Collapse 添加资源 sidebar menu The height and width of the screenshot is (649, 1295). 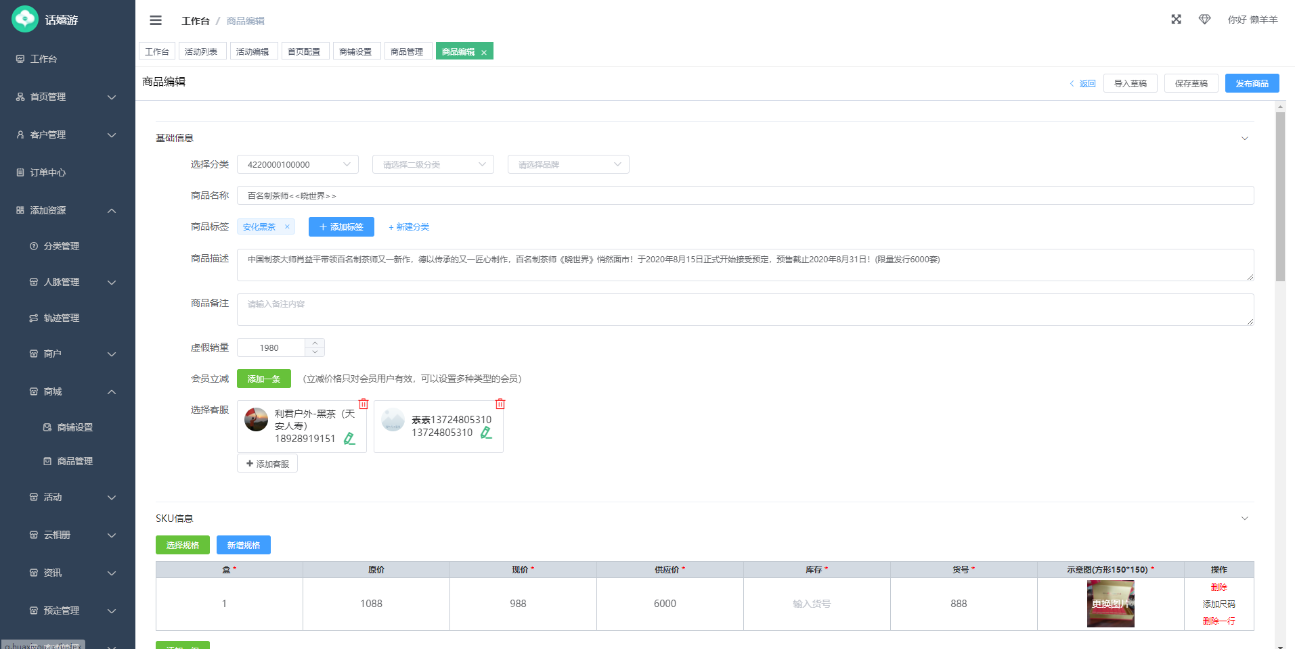[x=68, y=210]
